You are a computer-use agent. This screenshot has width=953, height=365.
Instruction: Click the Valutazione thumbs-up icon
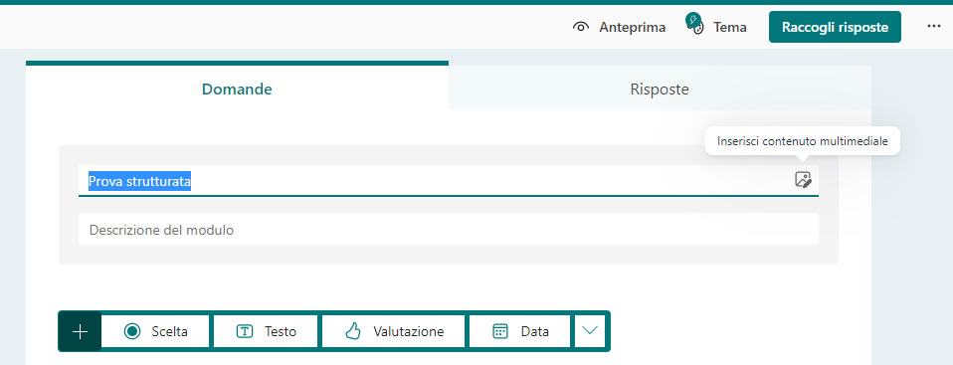353,331
